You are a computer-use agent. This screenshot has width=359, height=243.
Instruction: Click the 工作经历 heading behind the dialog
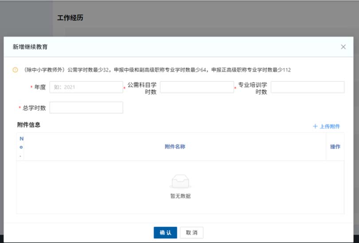click(70, 18)
